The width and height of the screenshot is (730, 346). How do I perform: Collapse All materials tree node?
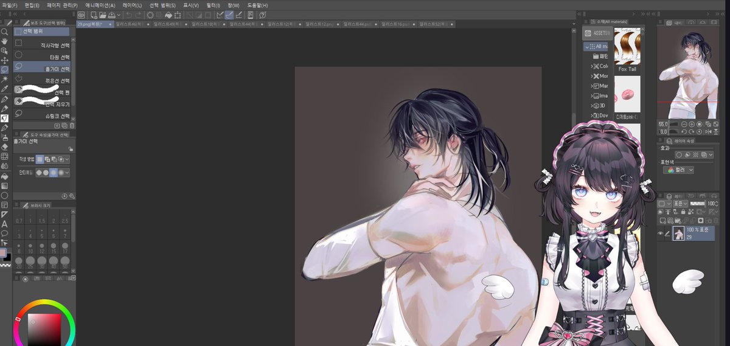click(588, 46)
